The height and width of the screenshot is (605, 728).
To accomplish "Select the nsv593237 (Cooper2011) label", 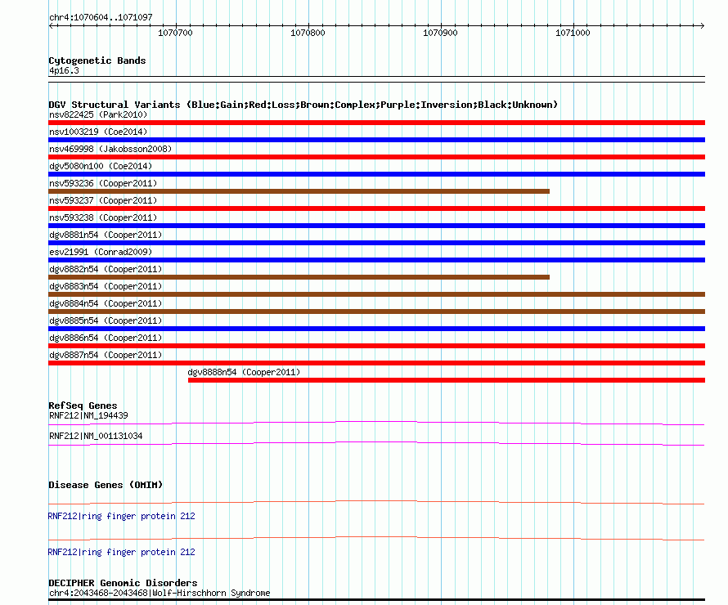I will (103, 200).
